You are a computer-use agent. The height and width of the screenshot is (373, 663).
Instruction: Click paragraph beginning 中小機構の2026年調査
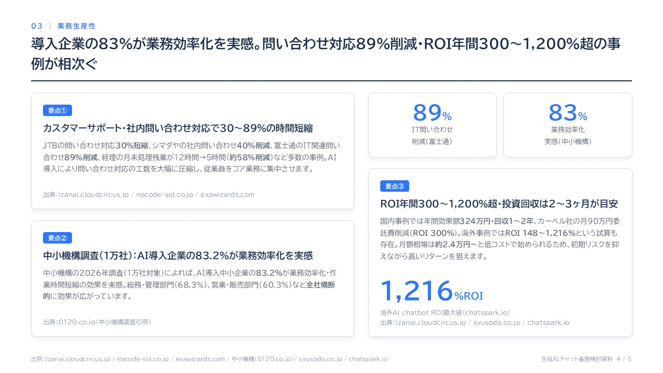click(190, 284)
